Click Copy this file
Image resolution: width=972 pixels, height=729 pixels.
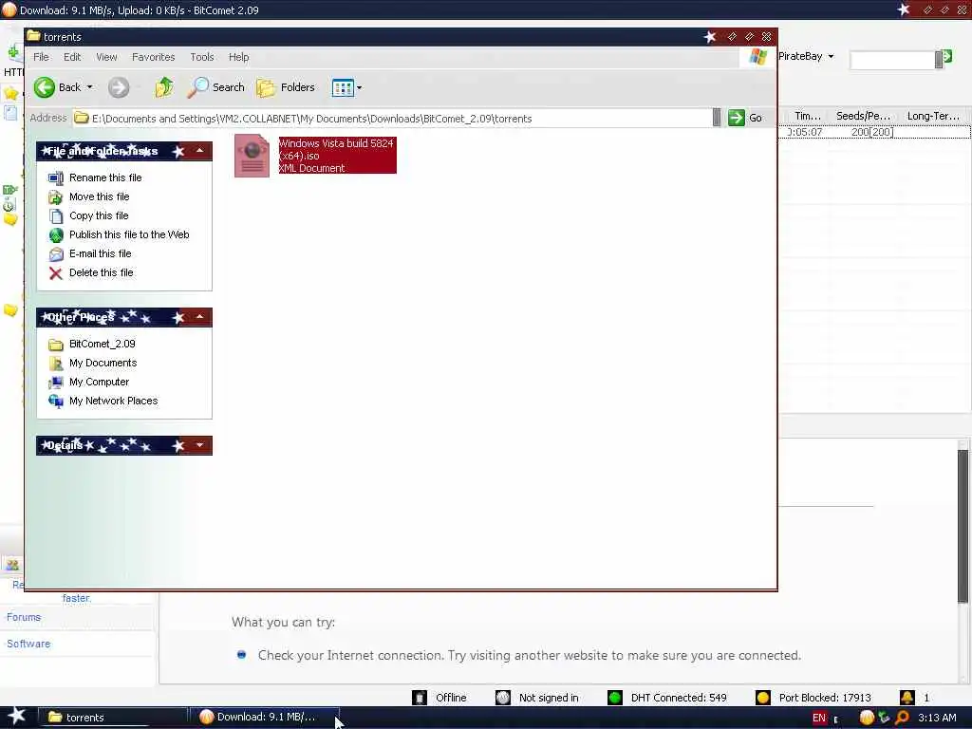[99, 215]
